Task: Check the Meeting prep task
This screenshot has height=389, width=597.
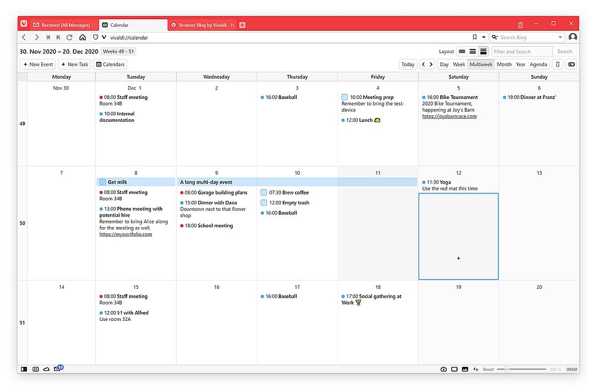Action: (345, 97)
